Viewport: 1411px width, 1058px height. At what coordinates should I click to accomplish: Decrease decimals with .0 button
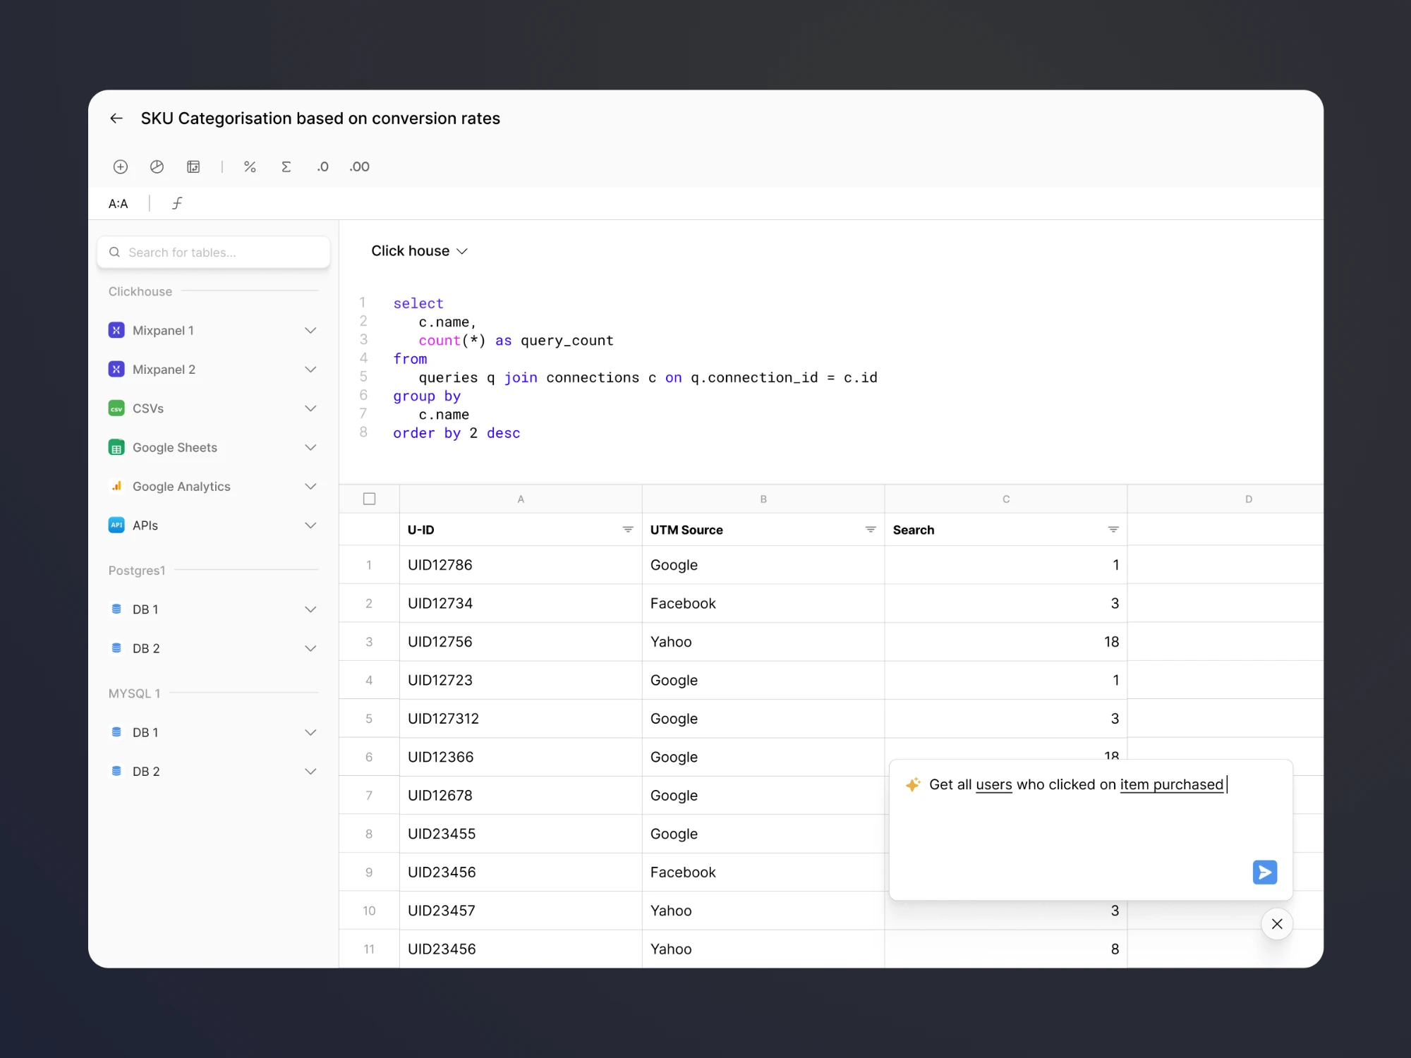tap(322, 166)
